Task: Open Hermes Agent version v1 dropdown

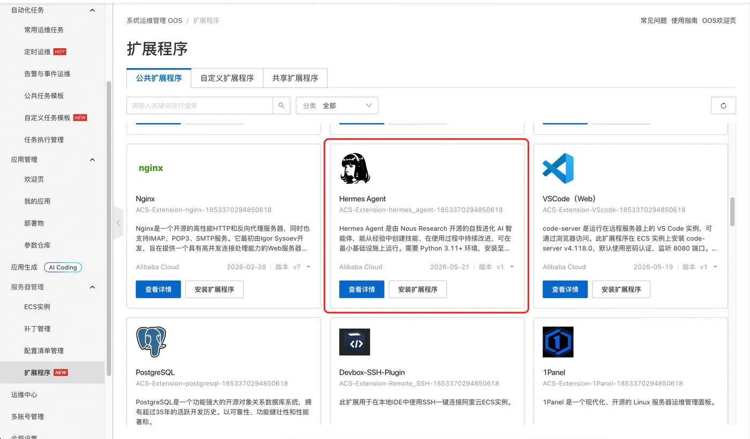Action: [512, 267]
